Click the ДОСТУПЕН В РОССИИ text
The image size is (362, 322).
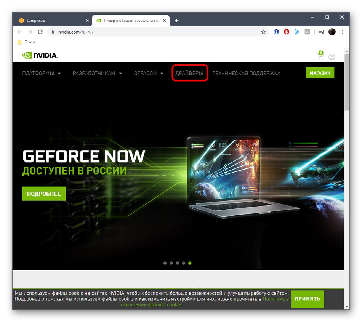point(74,171)
